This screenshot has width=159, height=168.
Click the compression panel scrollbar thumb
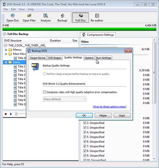(154, 73)
